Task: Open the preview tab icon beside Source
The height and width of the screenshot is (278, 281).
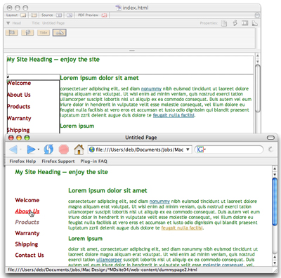Action: coord(70,15)
